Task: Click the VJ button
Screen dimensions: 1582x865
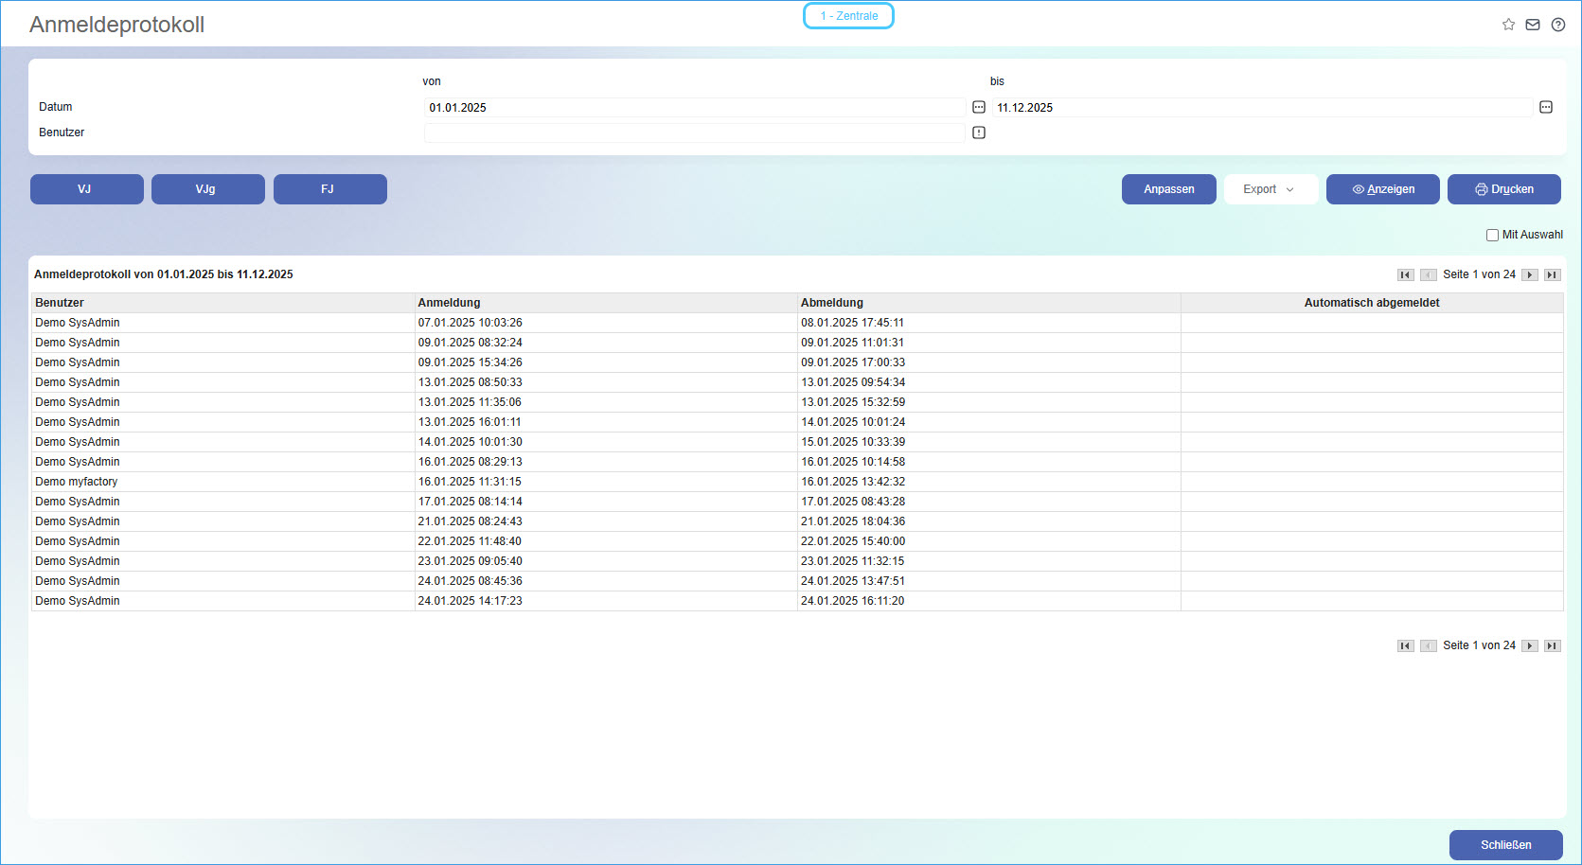Action: [x=86, y=189]
